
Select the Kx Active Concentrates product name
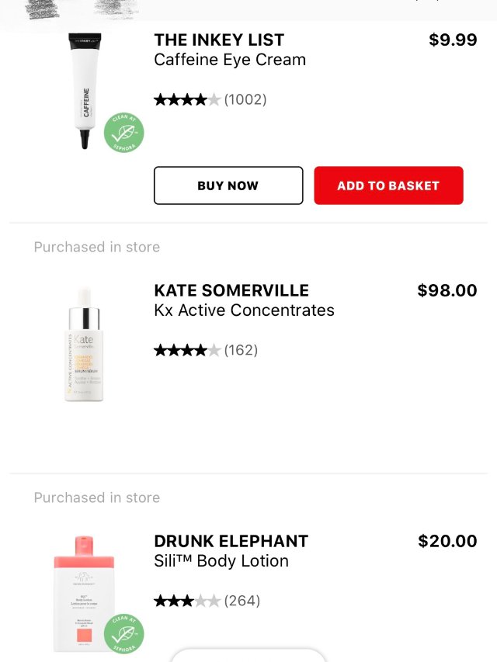(x=244, y=310)
